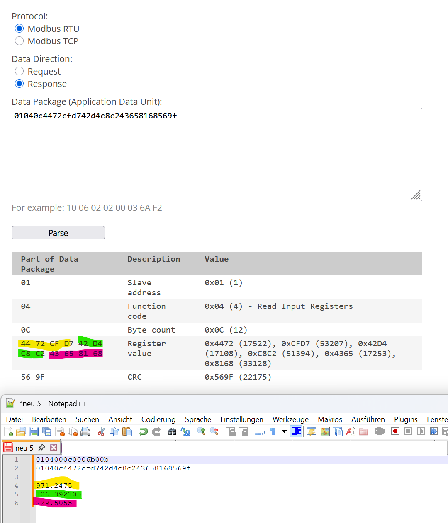Toggle the indent guide toolbar icon
This screenshot has width=448, height=523.
(x=297, y=431)
